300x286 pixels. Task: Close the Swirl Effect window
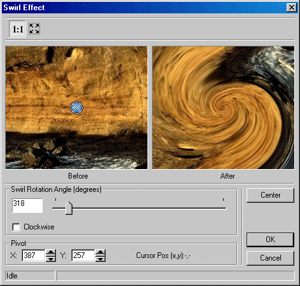click(x=292, y=8)
